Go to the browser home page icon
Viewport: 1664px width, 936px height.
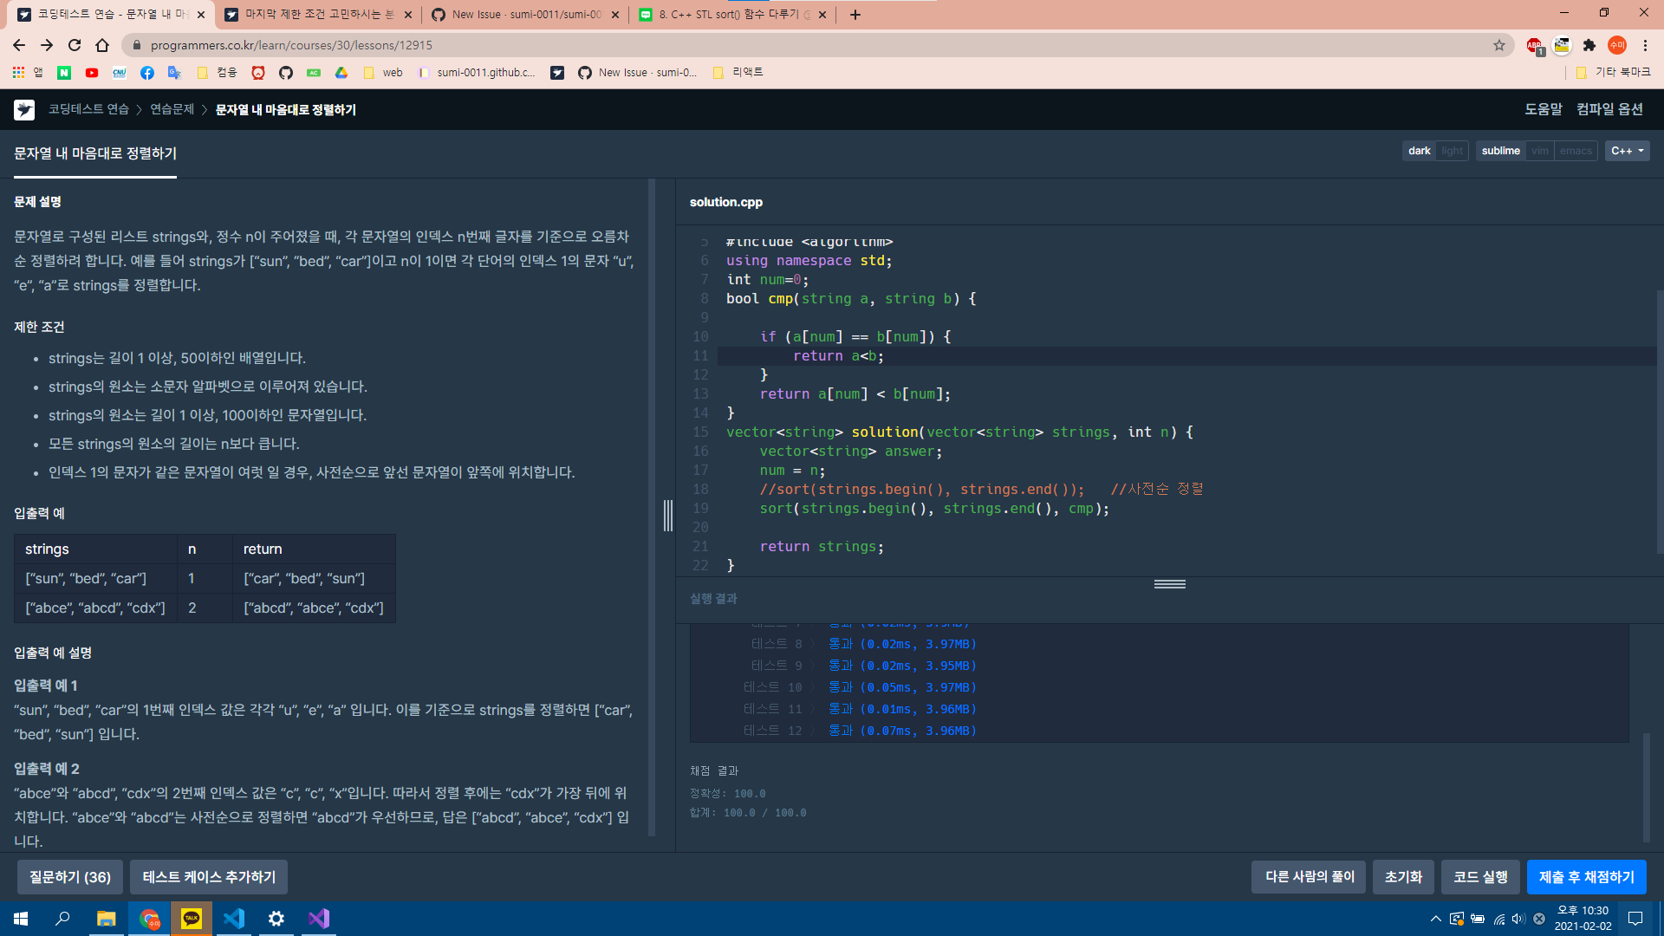pyautogui.click(x=102, y=45)
